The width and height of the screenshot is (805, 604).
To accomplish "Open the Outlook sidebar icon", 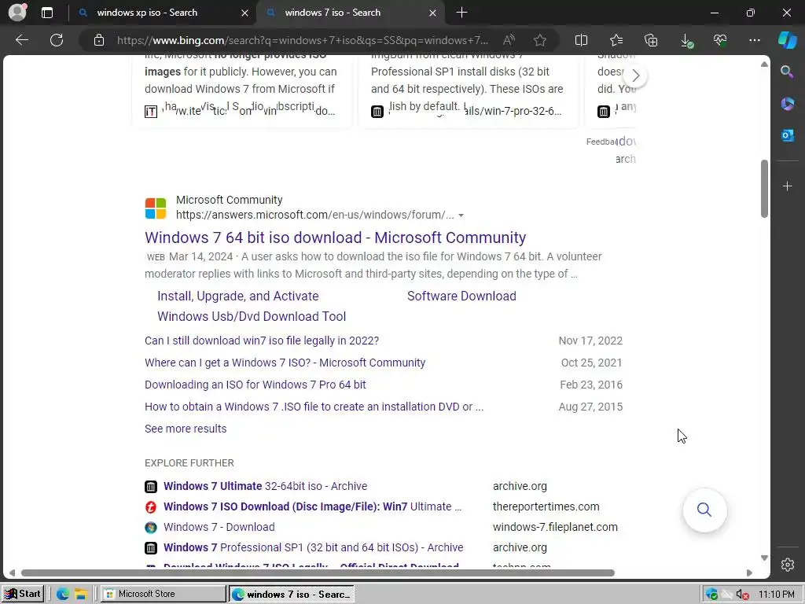I will tap(787, 135).
